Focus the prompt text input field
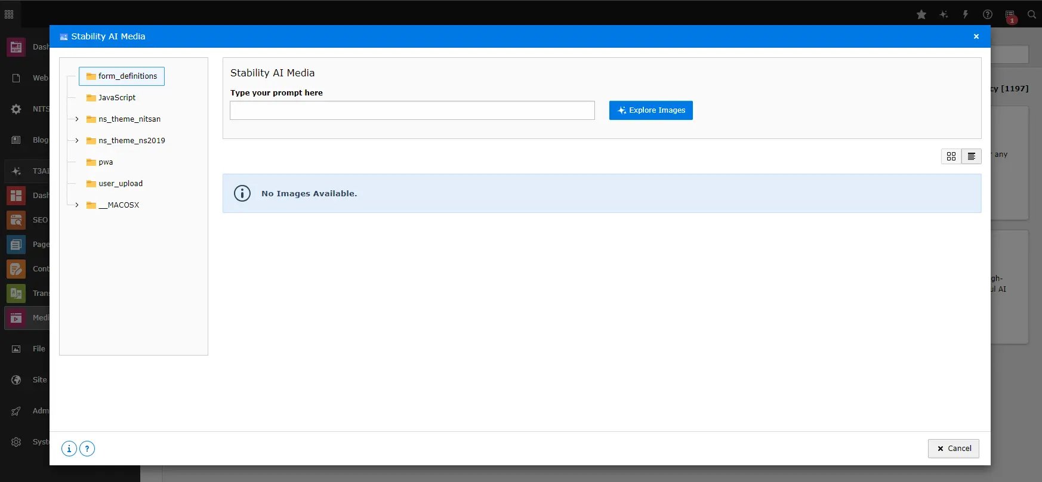This screenshot has height=482, width=1042. click(x=412, y=110)
